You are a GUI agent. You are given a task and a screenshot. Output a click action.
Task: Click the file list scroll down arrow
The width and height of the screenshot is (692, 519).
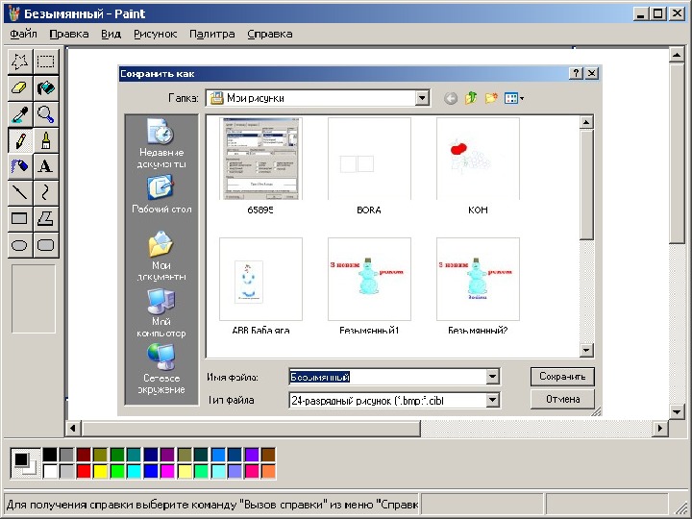point(586,351)
